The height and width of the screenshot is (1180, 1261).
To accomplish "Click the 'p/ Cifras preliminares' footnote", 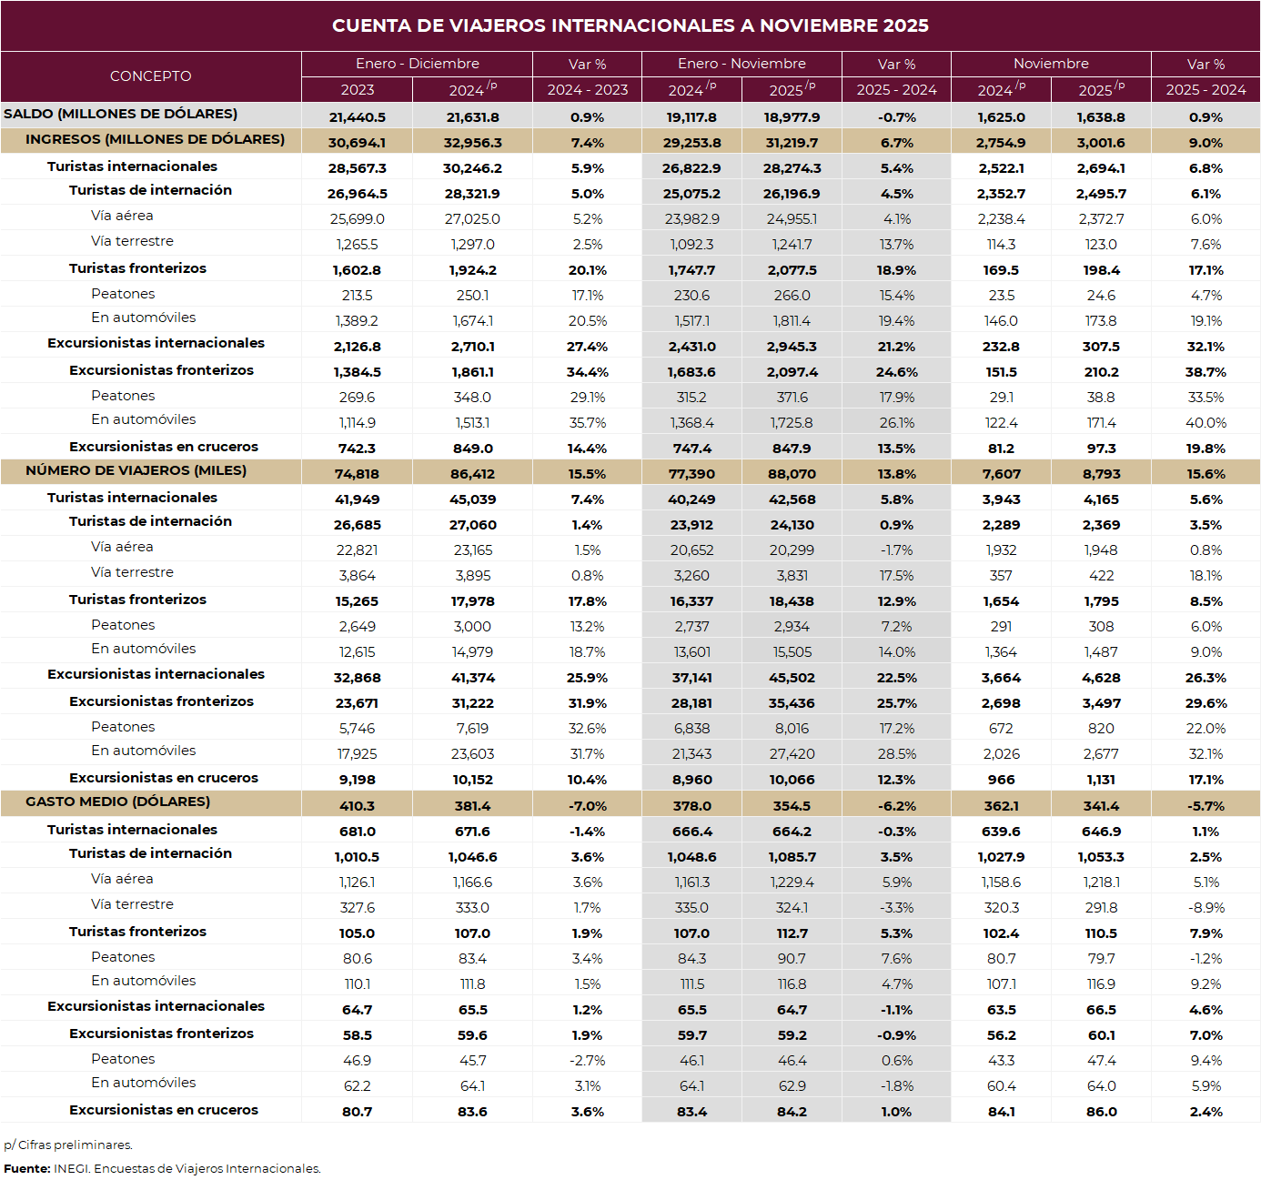I will [x=68, y=1145].
